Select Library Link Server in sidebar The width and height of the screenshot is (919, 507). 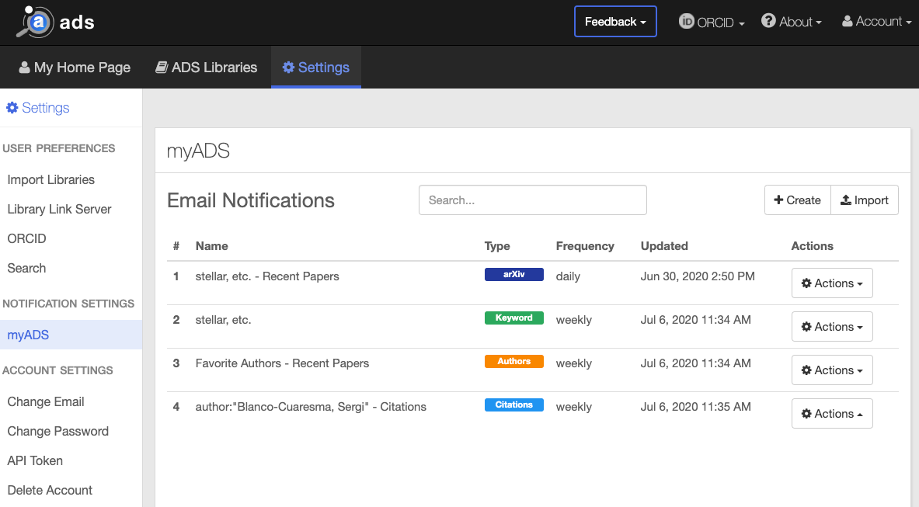[x=59, y=209]
